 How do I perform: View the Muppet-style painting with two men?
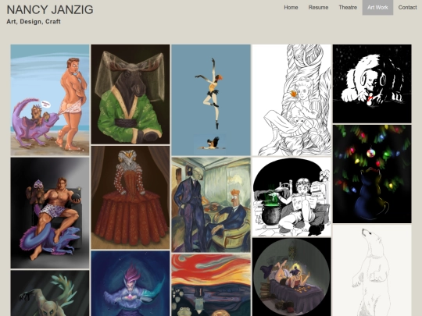(x=211, y=204)
